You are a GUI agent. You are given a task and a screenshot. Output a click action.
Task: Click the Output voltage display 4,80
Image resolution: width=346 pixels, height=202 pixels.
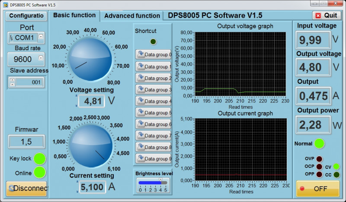click(x=313, y=67)
